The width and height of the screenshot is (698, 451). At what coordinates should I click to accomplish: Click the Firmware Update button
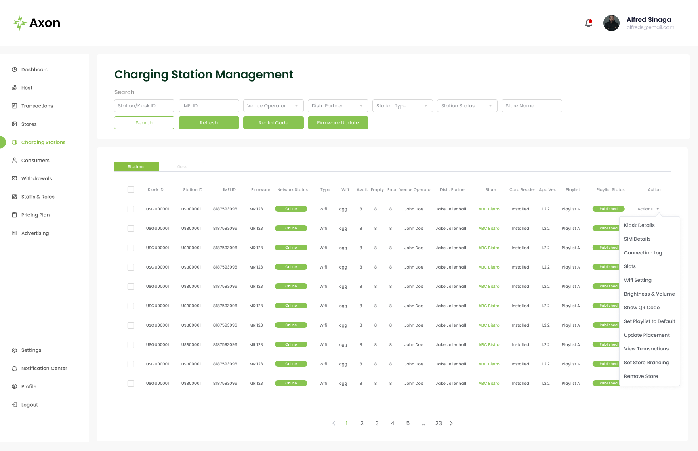[x=338, y=123]
